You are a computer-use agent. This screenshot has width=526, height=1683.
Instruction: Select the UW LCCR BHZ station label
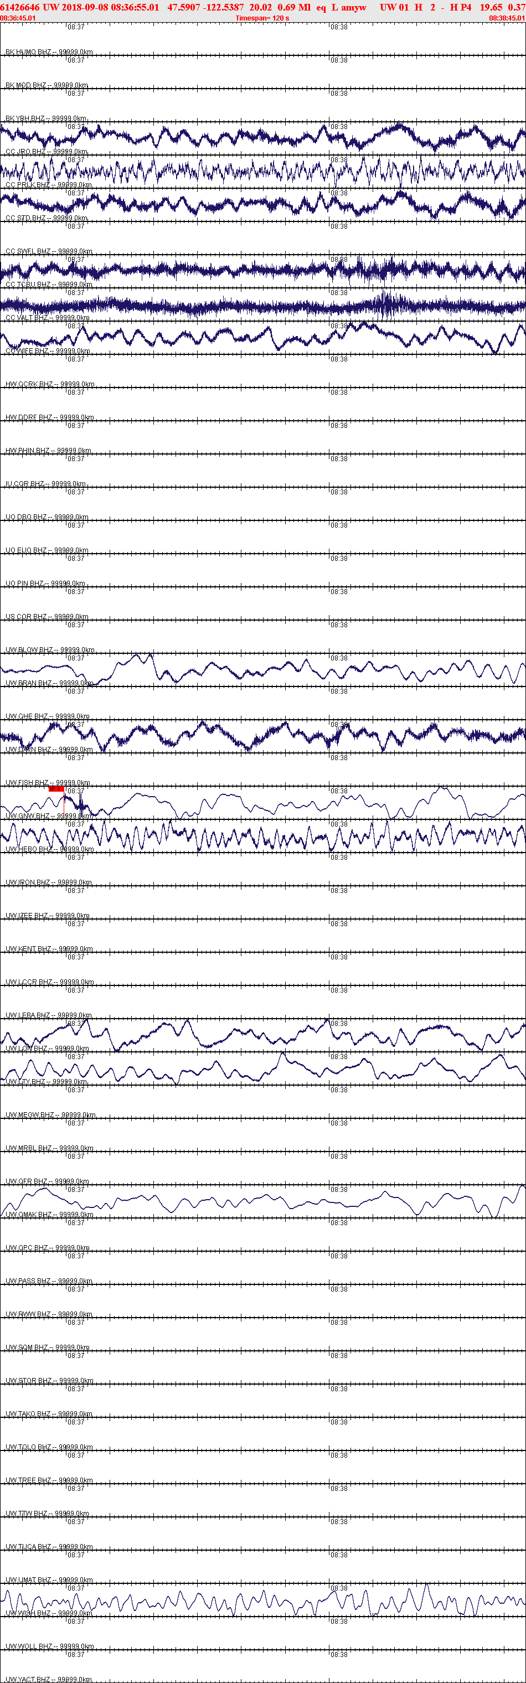pyautogui.click(x=50, y=983)
